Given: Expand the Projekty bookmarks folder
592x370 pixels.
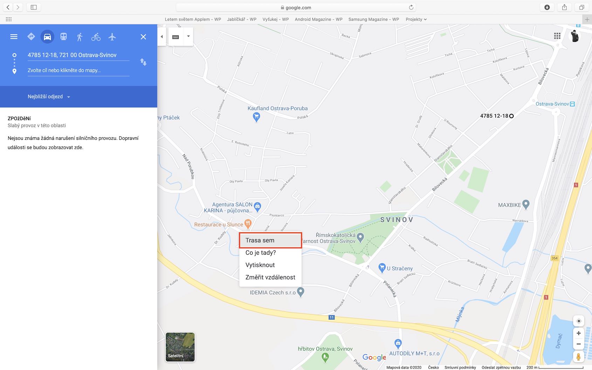Looking at the screenshot, I should (x=416, y=19).
